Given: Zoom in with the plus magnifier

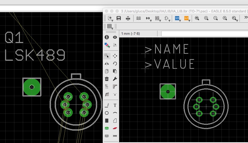Looking at the screenshot, I should pyautogui.click(x=206, y=18).
